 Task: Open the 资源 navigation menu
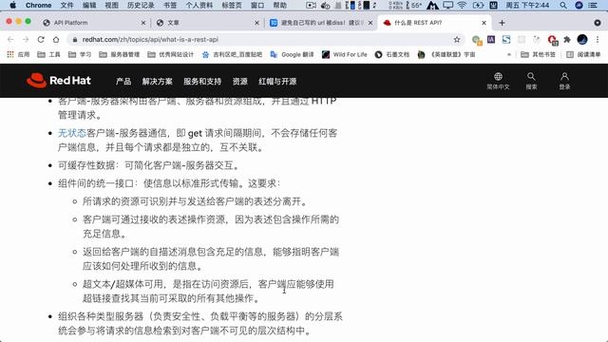tap(239, 82)
